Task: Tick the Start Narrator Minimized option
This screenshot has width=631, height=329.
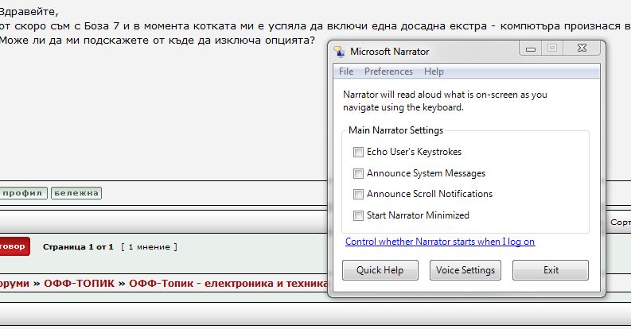Action: coord(356,215)
